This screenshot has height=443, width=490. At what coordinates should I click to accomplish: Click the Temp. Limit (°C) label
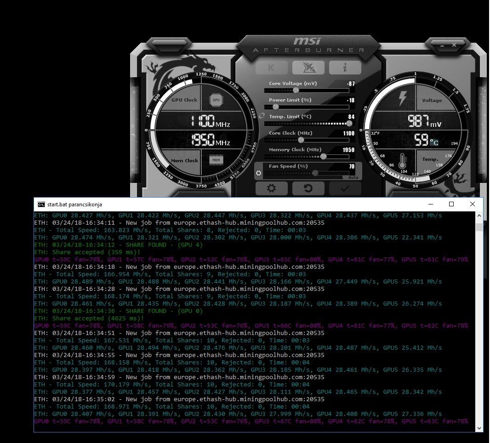290,117
